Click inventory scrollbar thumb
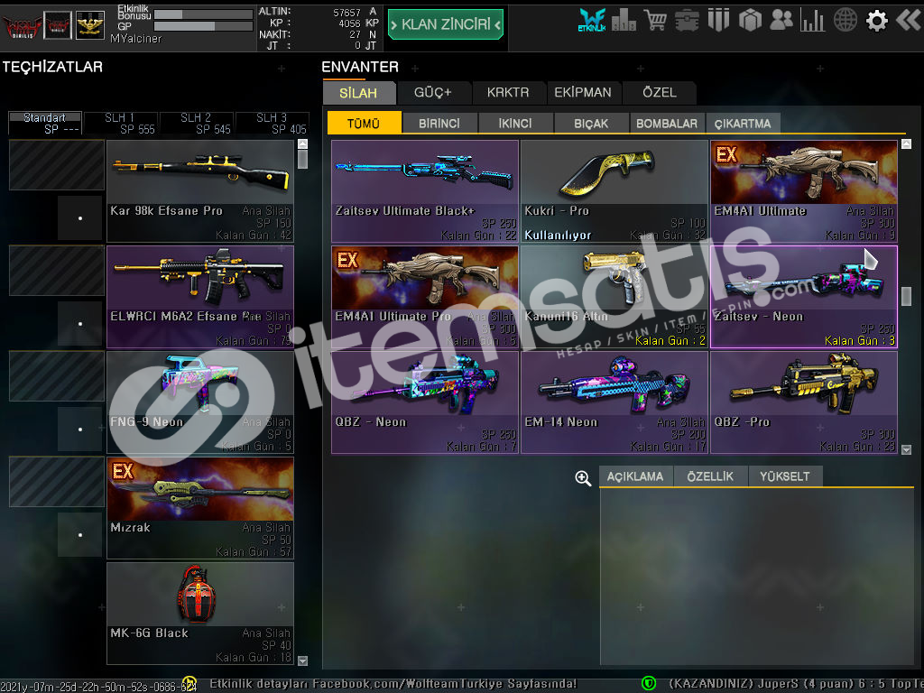 pos(906,296)
